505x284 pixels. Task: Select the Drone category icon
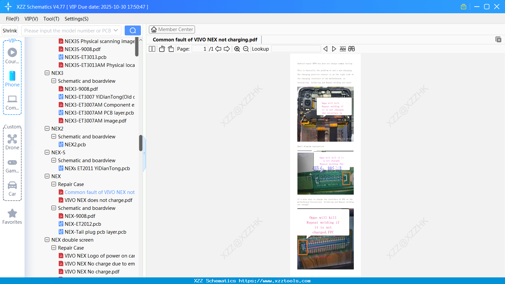tap(12, 142)
